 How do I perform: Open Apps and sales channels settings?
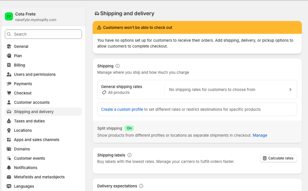(x=37, y=140)
